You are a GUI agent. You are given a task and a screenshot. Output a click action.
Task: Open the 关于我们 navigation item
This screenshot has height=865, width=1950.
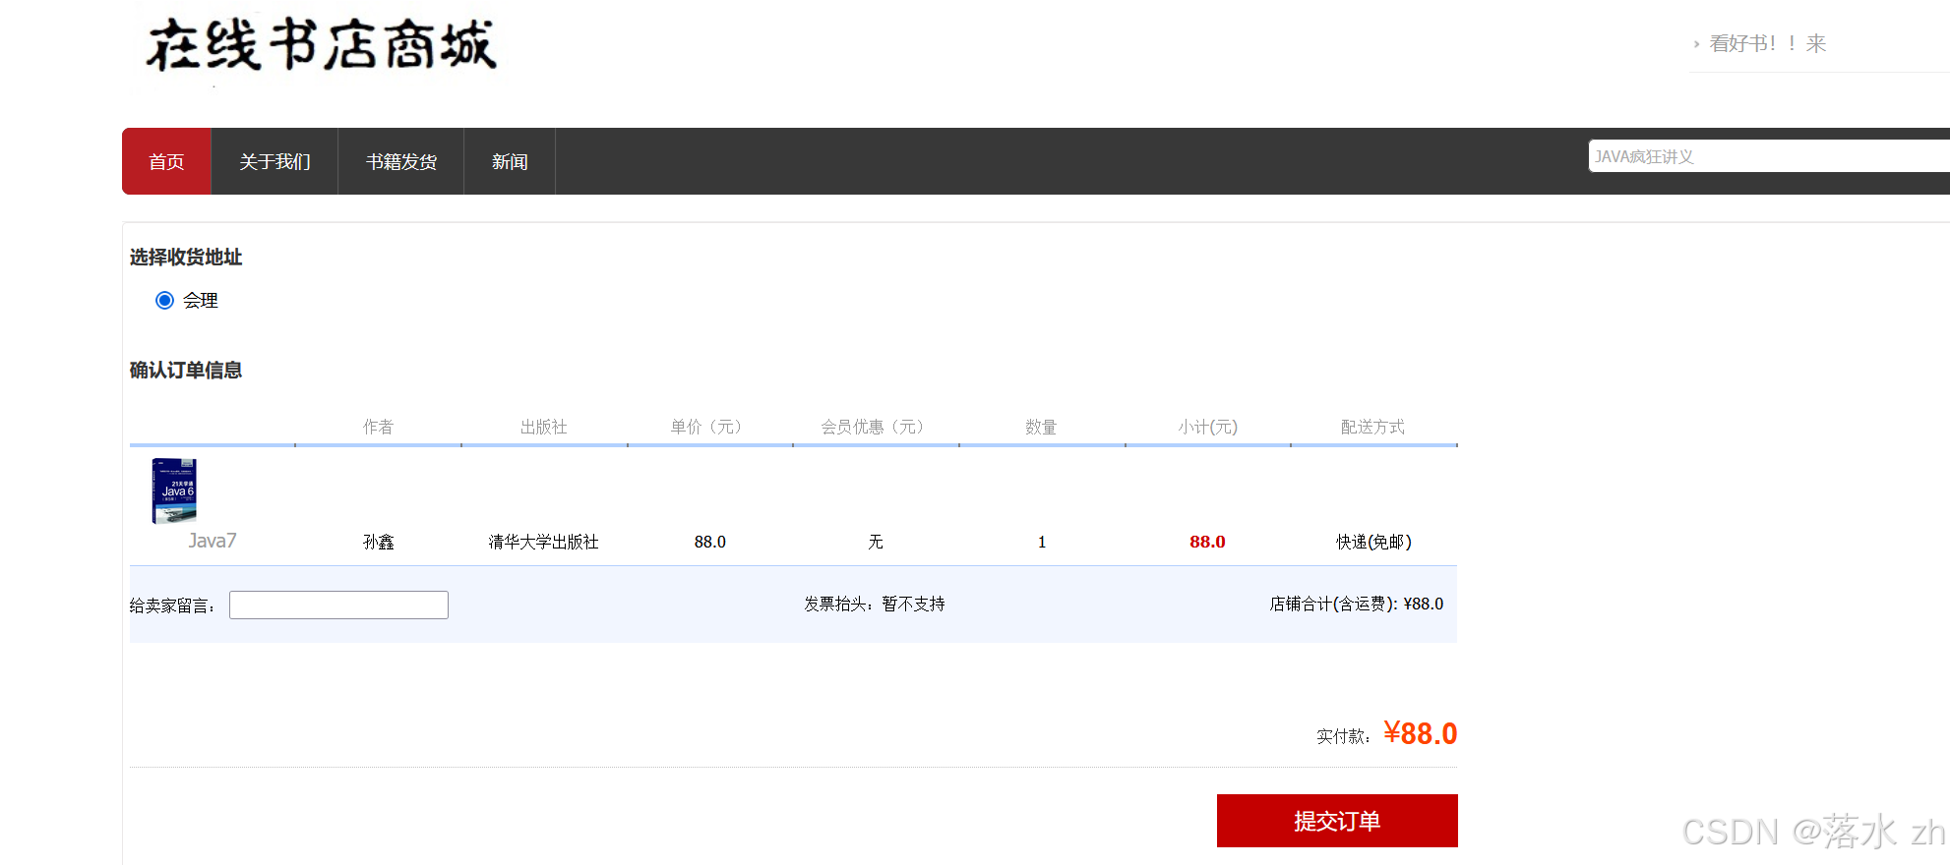pyautogui.click(x=274, y=161)
